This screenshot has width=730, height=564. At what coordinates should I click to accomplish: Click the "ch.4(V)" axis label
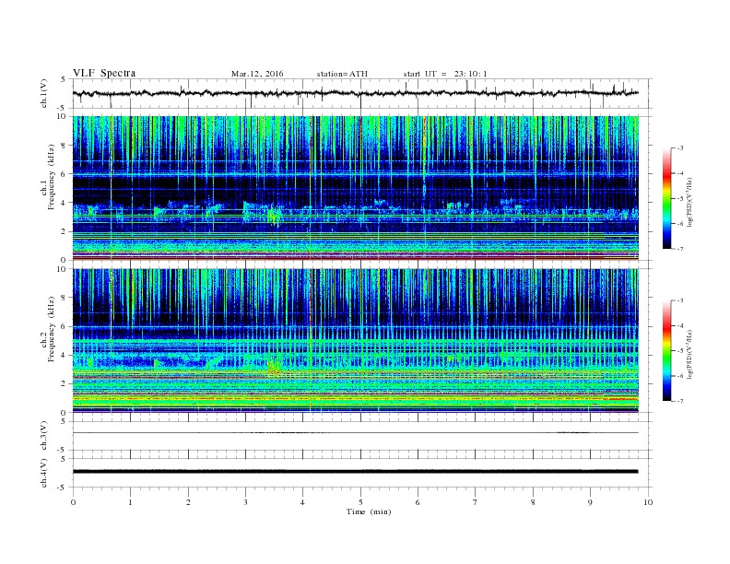44,473
